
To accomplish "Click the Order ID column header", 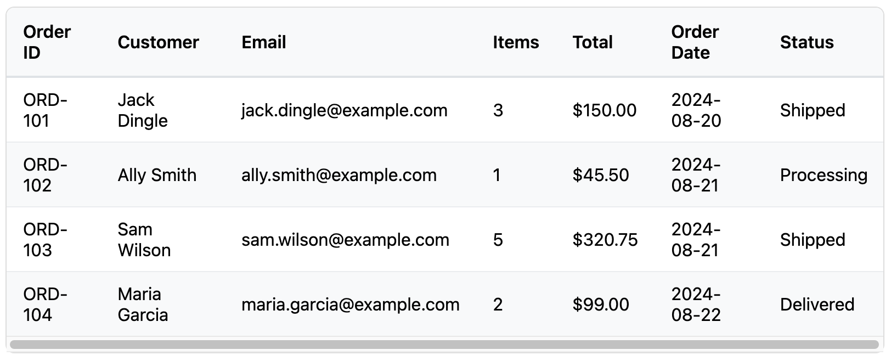I will coord(47,42).
